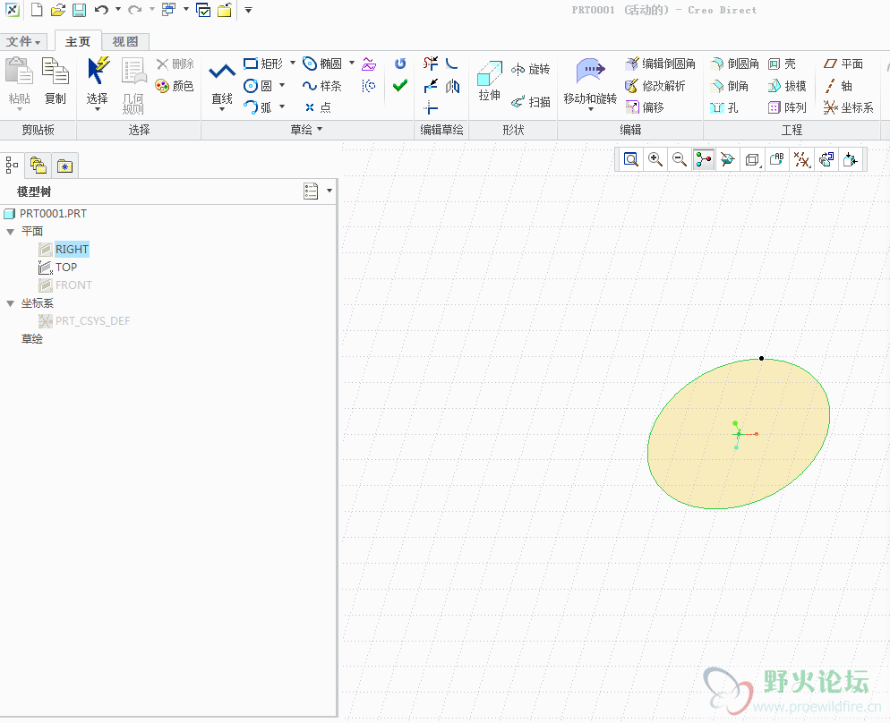This screenshot has height=723, width=890.
Task: Place a 点 sketch point
Action: coord(318,107)
